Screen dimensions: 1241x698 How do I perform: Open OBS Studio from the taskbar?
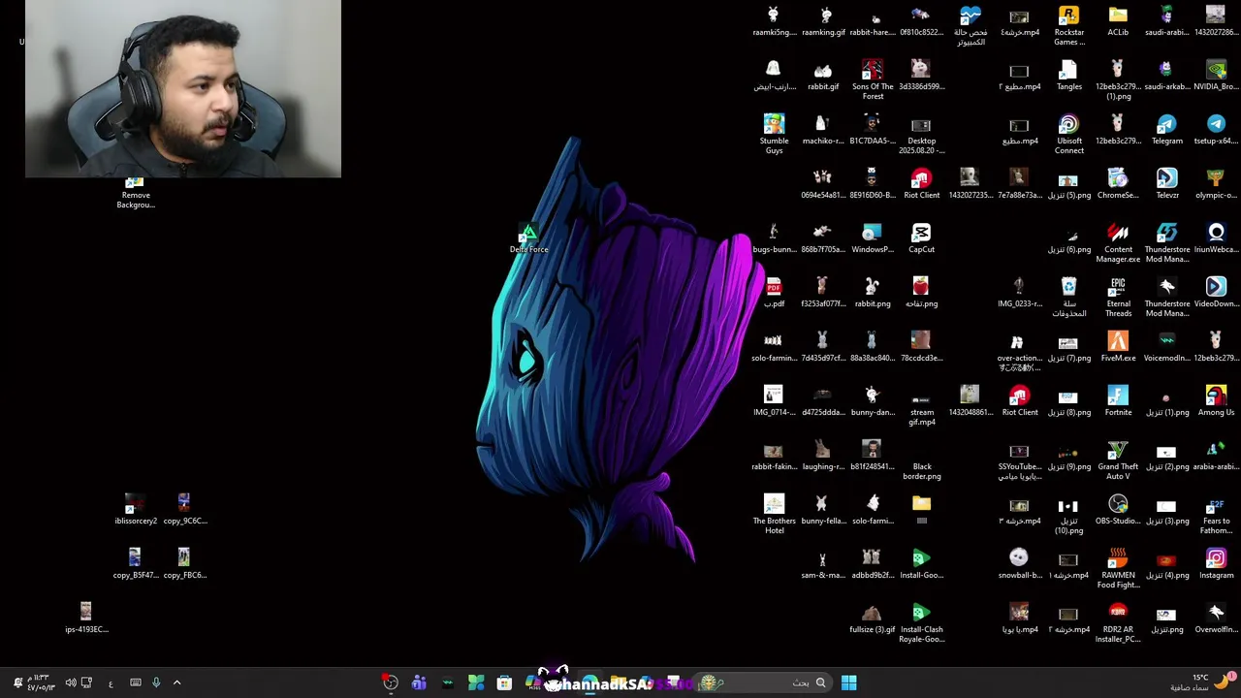[390, 682]
